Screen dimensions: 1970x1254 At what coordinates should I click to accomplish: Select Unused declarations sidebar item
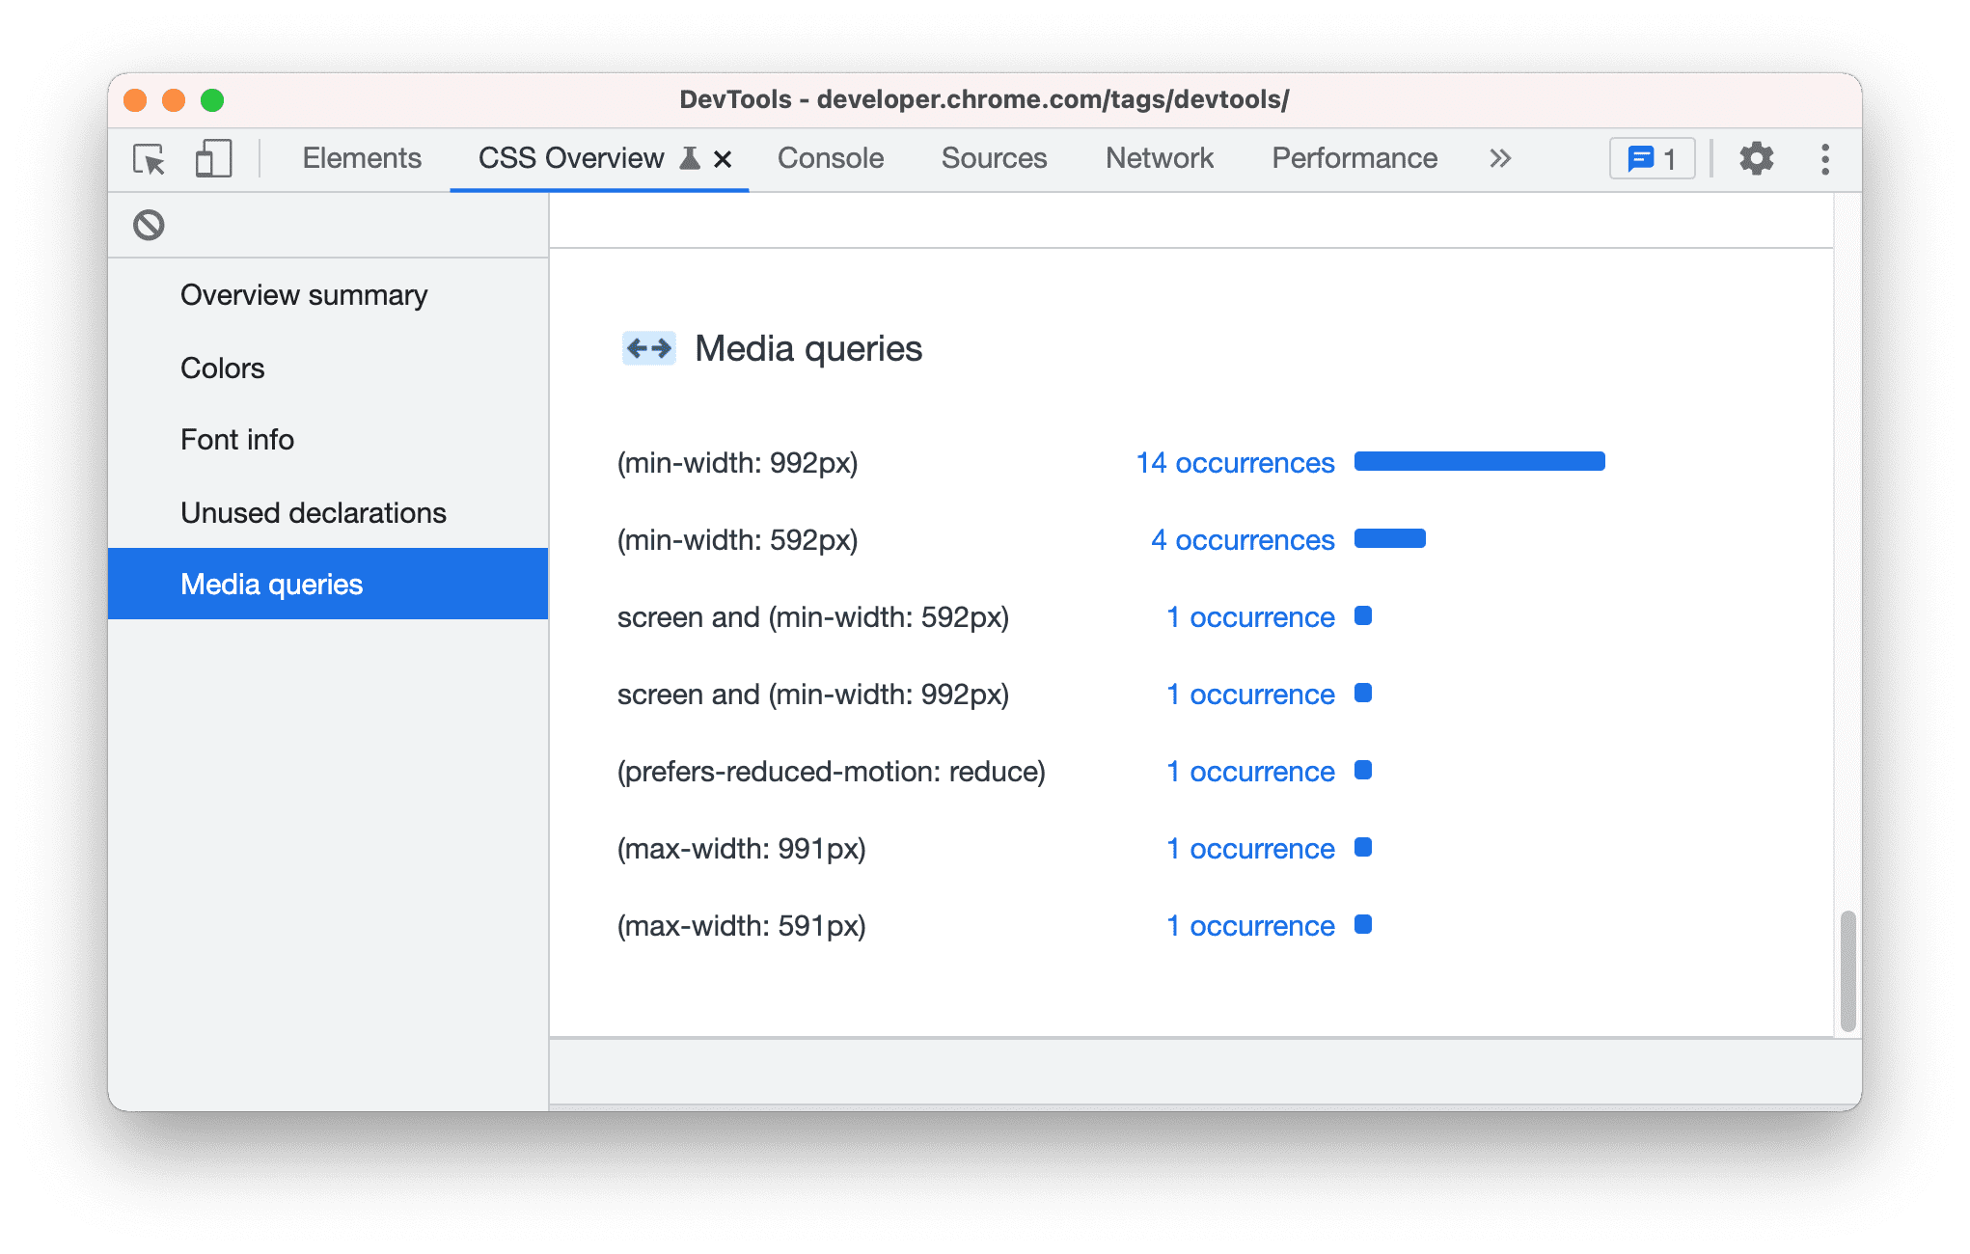coord(313,511)
